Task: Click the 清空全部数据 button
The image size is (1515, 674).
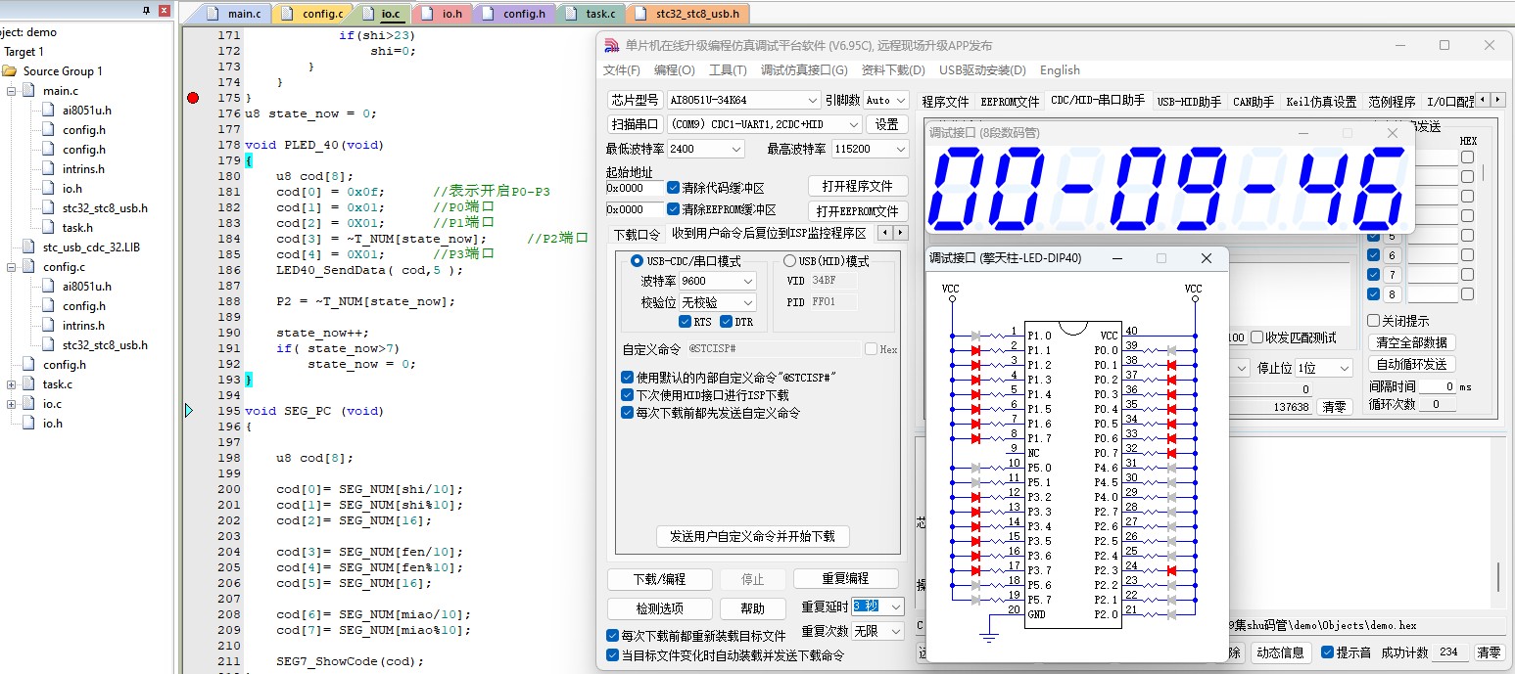Action: tap(1410, 342)
